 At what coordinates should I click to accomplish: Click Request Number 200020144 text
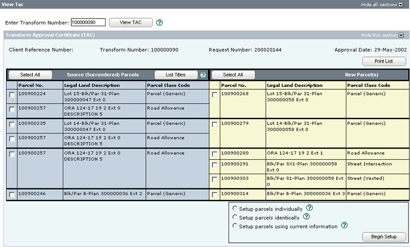[x=245, y=50]
